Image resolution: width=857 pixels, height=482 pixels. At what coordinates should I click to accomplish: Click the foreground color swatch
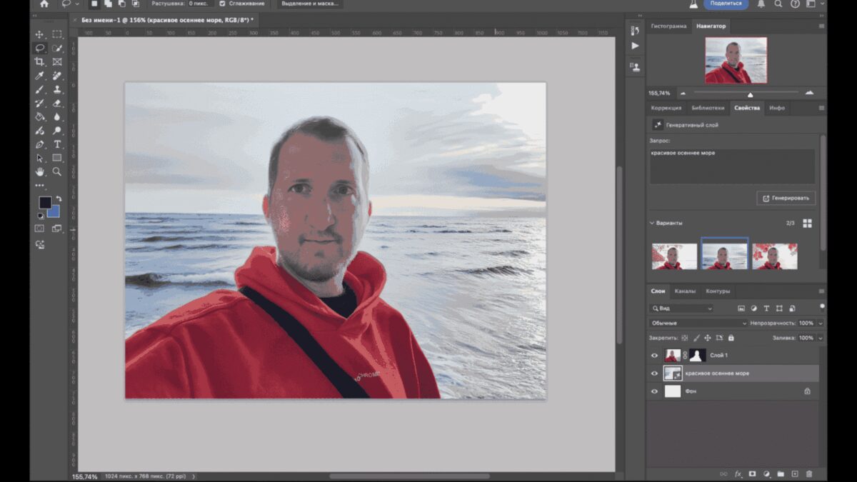(x=45, y=203)
